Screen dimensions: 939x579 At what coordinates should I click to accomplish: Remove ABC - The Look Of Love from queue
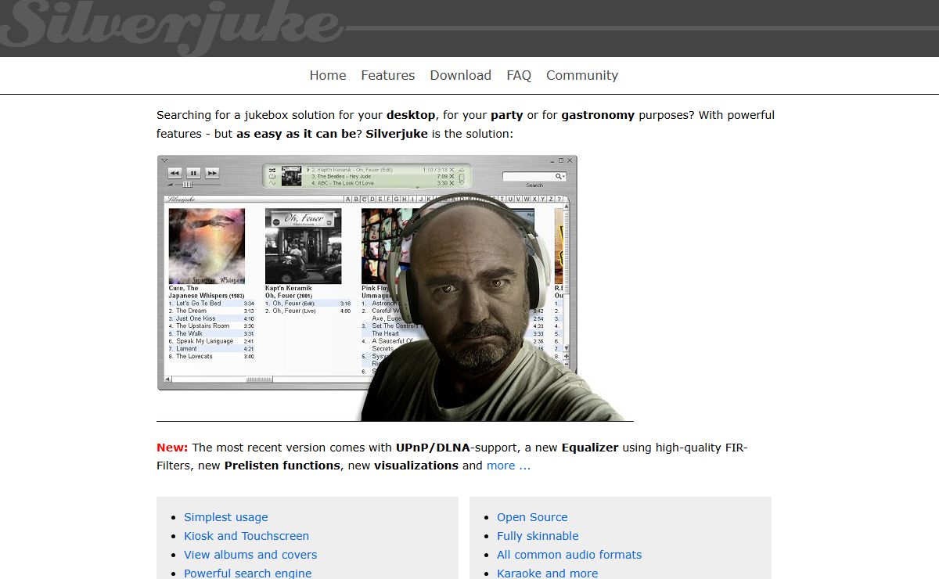coord(452,183)
